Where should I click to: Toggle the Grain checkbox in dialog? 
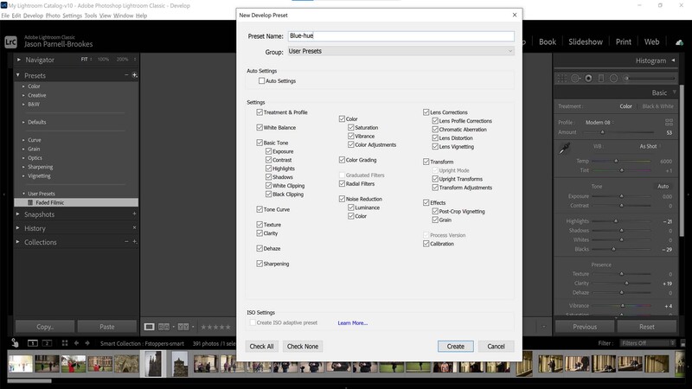coord(435,220)
